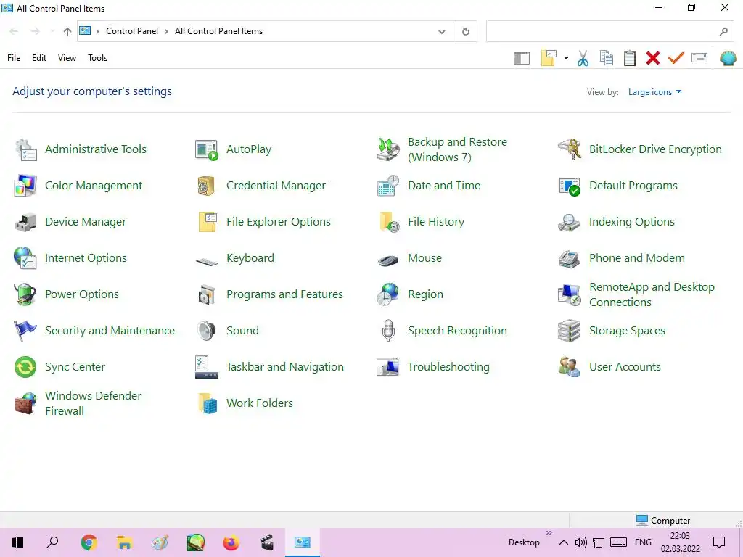The height and width of the screenshot is (557, 743).
Task: Launch Google Chrome from the taskbar
Action: [x=89, y=542]
